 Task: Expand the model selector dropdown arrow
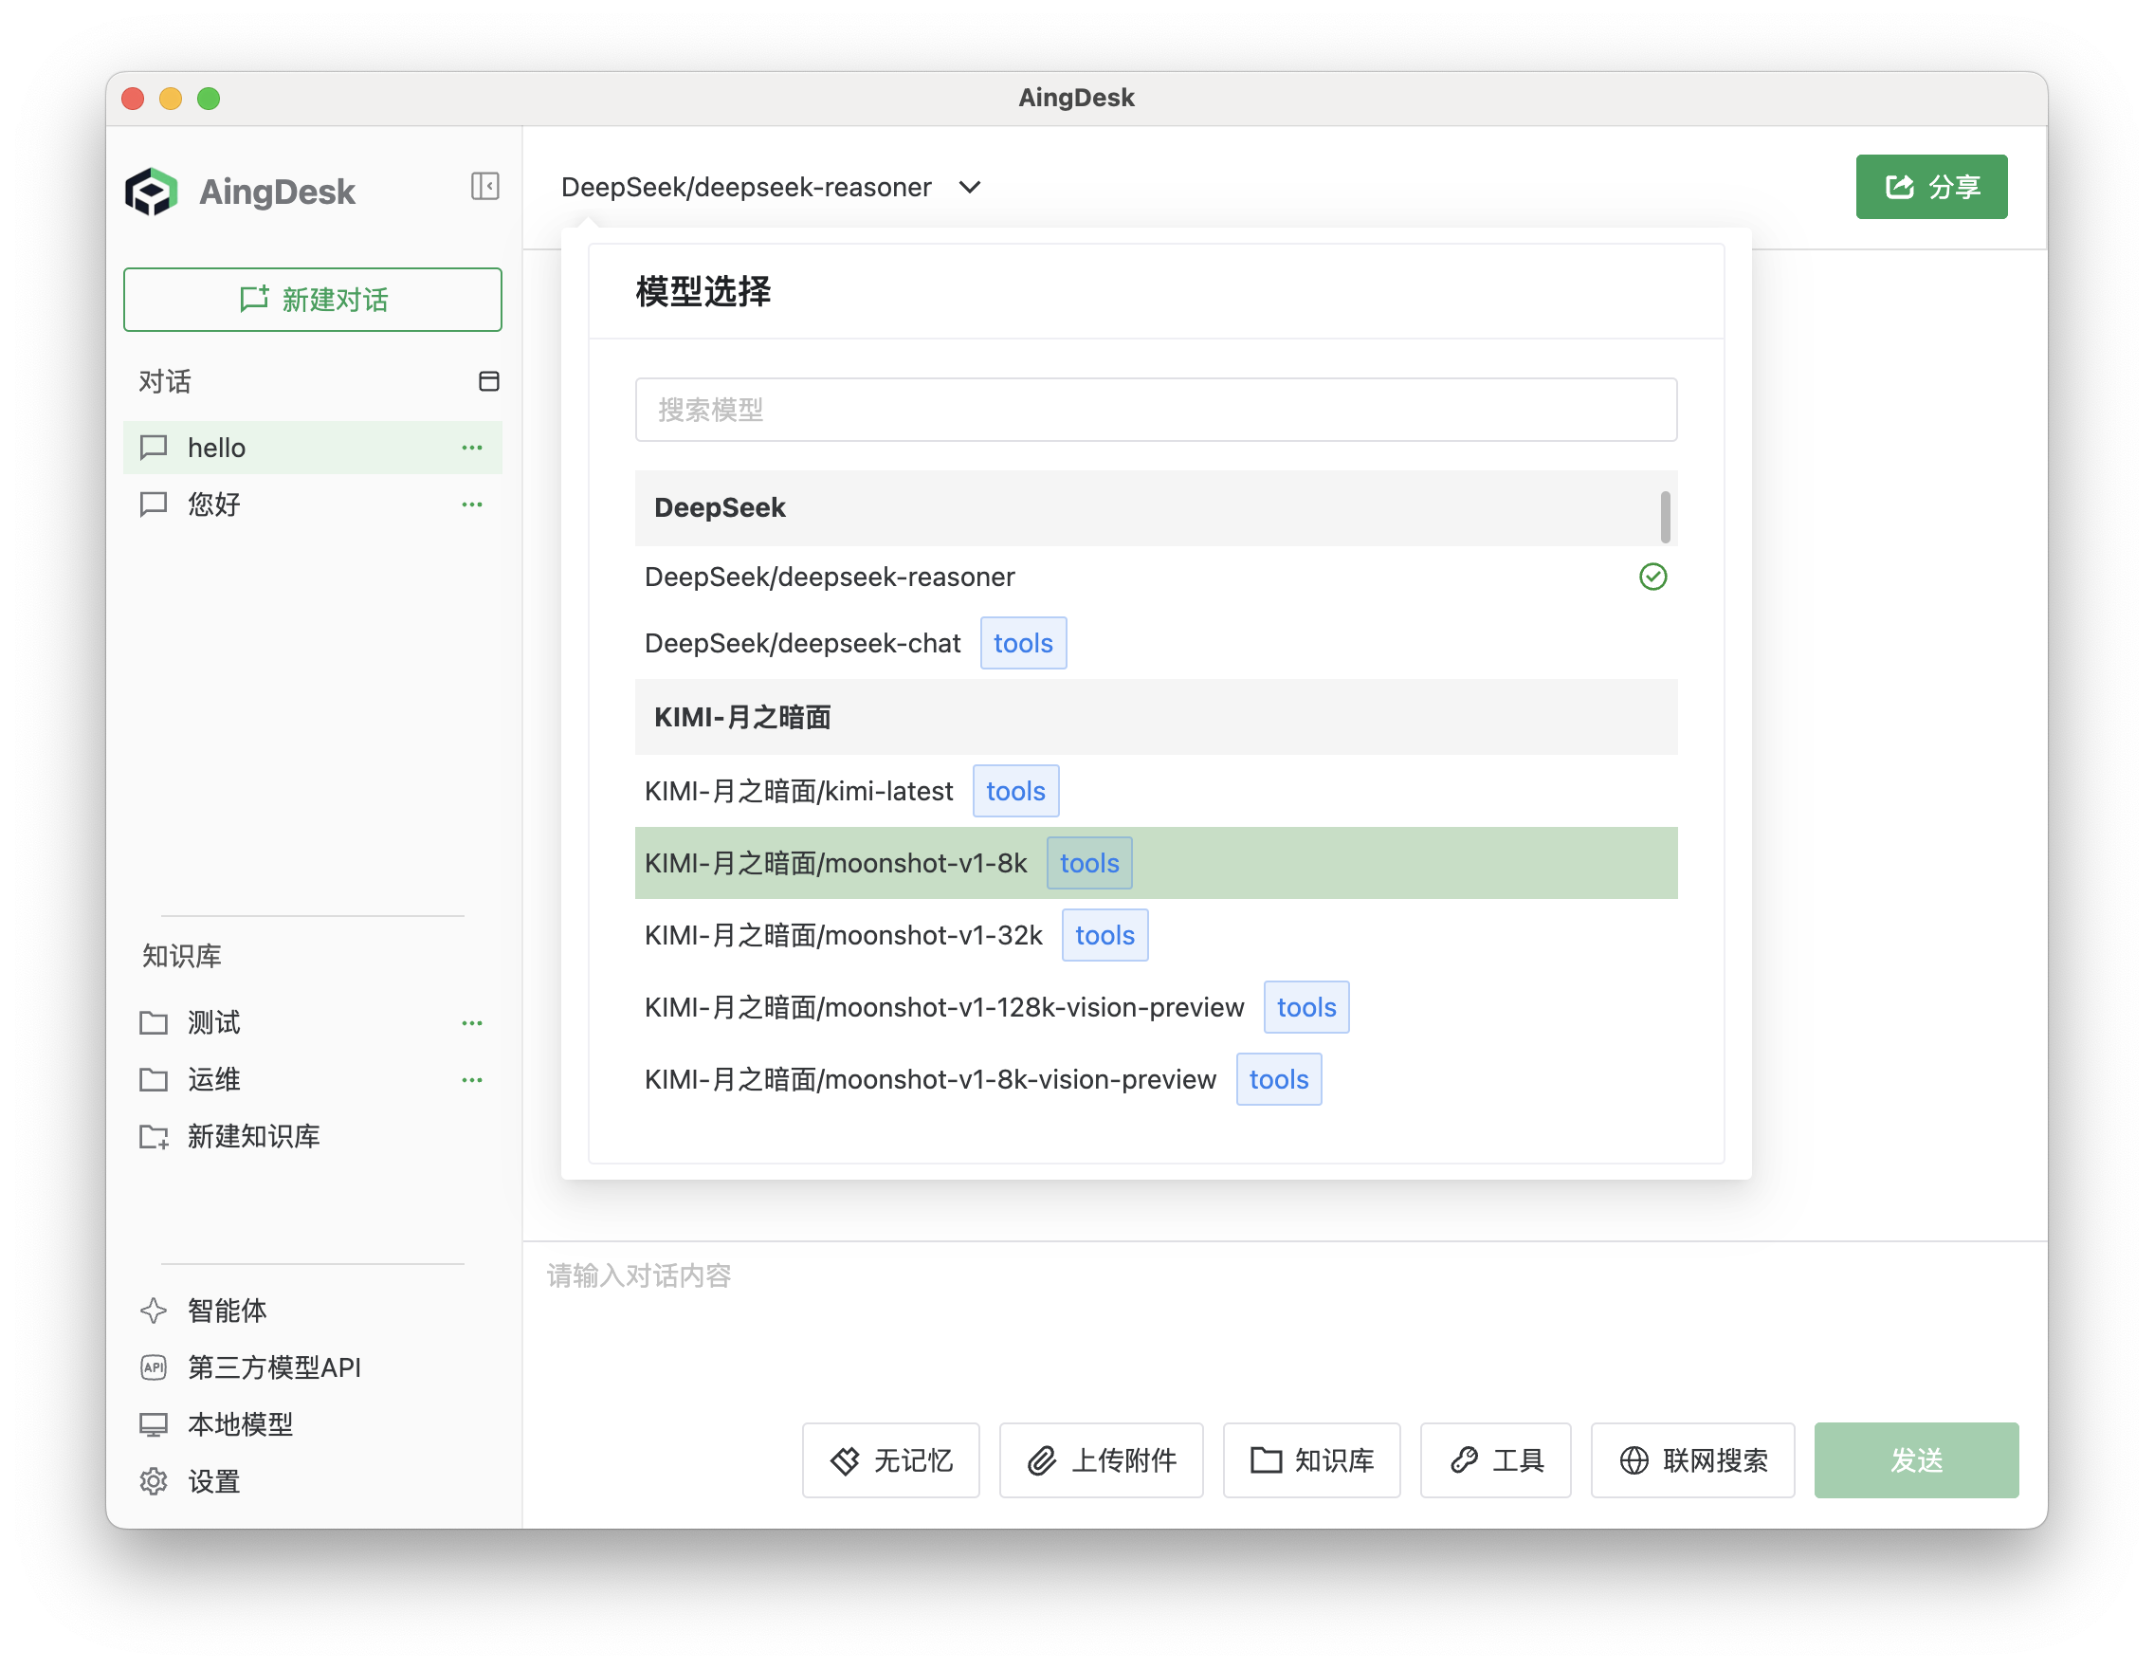click(970, 188)
